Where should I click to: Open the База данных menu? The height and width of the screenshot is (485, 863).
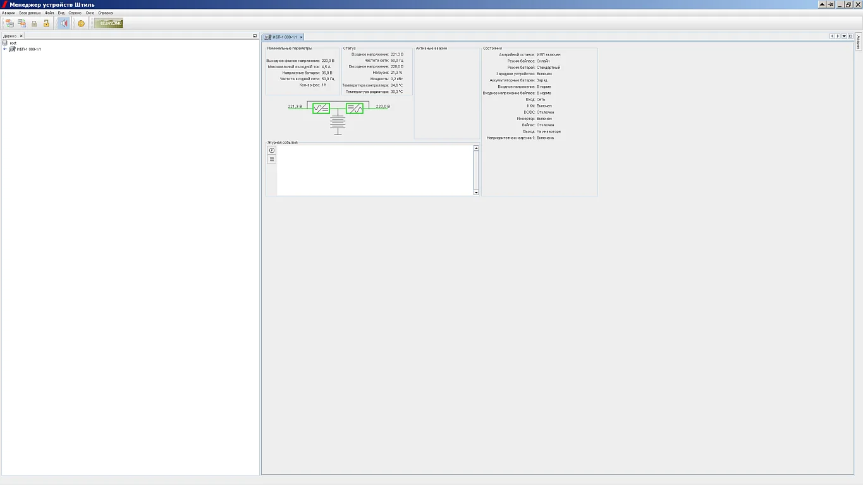point(30,13)
